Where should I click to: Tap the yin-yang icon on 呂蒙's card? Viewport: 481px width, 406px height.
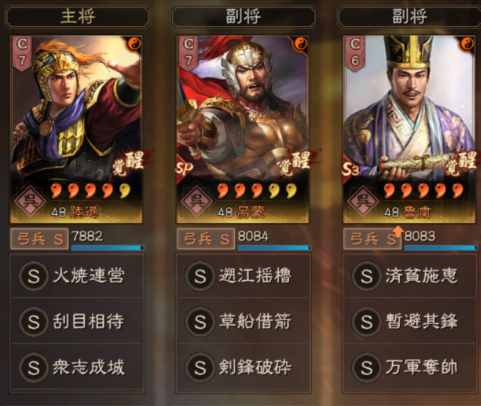pos(300,44)
